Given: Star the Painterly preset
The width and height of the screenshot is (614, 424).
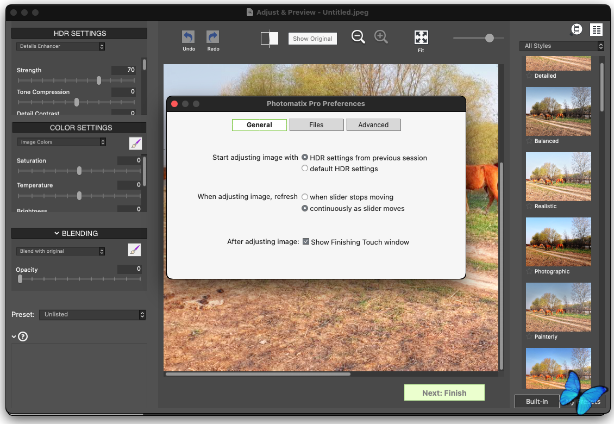Looking at the screenshot, I should pyautogui.click(x=529, y=336).
